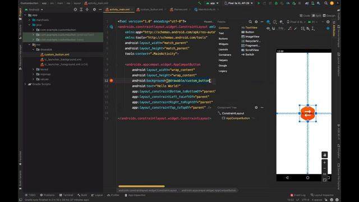Open the Build tool window

click(82, 195)
